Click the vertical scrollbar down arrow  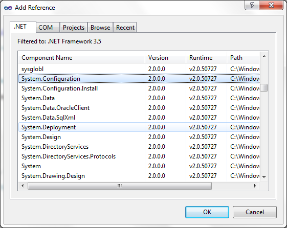pos(264,177)
